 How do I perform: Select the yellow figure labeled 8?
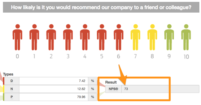click(x=152, y=37)
